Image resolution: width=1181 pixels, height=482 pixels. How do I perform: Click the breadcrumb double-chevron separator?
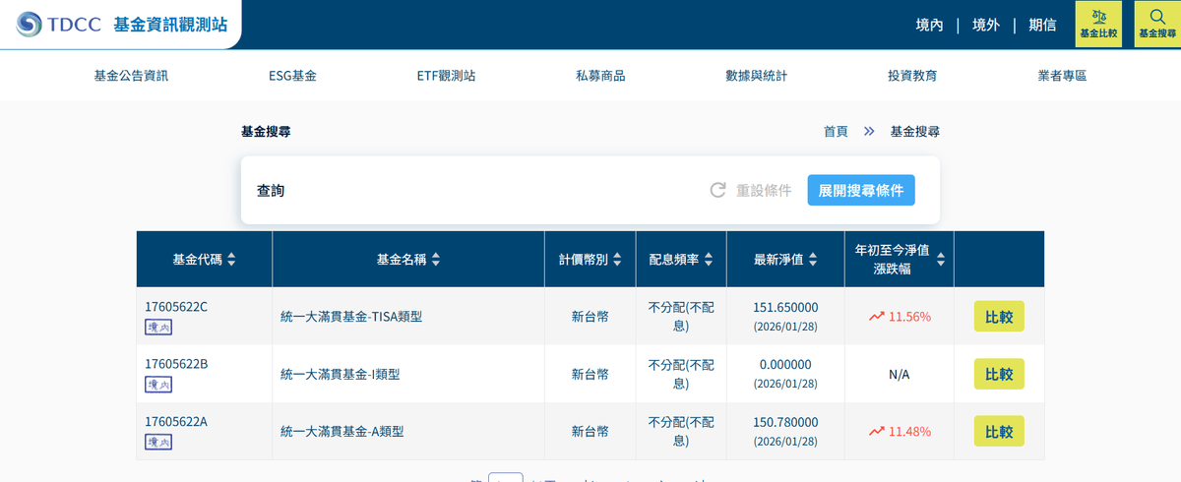click(x=869, y=131)
